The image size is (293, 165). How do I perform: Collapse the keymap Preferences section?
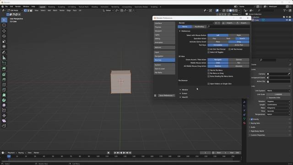[x=180, y=31]
